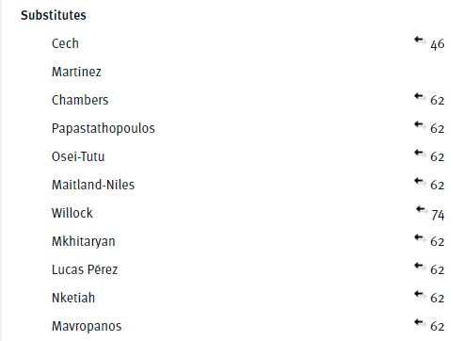Click the substitution arrow in Osei-Tutu row
This screenshot has width=463, height=341.
click(419, 153)
